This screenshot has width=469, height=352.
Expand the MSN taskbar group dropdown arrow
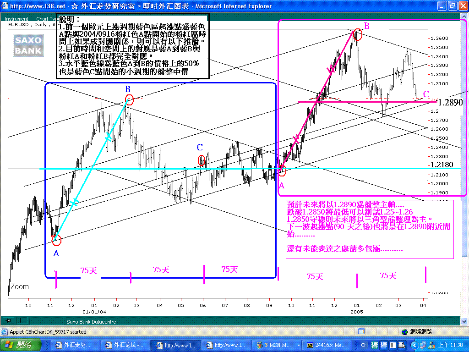pyautogui.click(x=298, y=346)
